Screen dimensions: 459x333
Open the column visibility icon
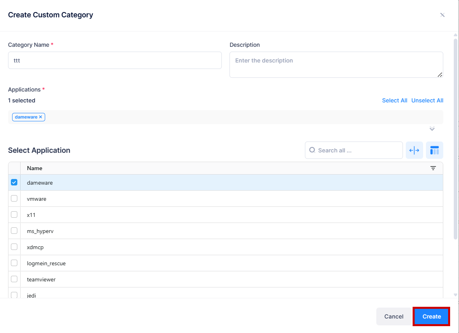434,150
